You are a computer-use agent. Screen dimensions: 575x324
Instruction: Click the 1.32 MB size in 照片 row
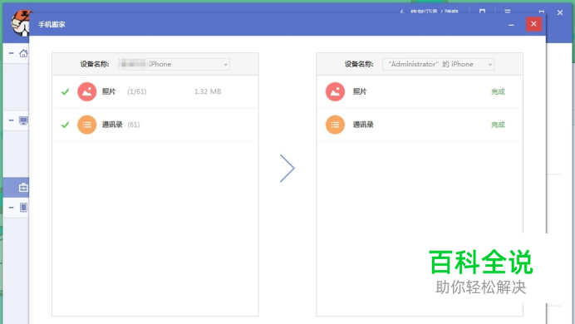point(208,91)
